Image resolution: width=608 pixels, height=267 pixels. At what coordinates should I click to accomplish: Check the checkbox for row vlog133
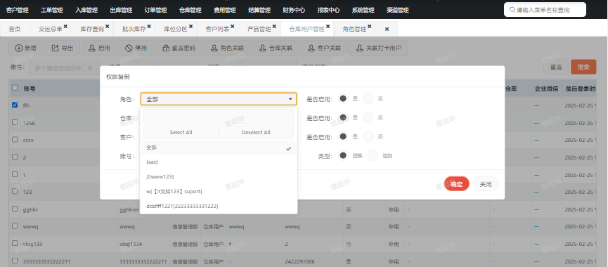(x=15, y=243)
